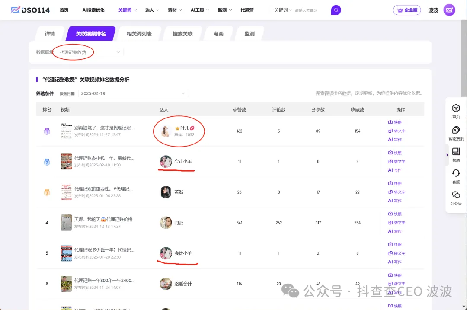Click the keyword search input field

coord(311,10)
